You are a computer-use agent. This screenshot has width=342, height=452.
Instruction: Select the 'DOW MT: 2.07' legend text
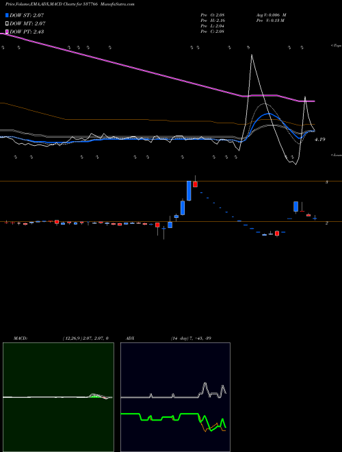click(27, 24)
